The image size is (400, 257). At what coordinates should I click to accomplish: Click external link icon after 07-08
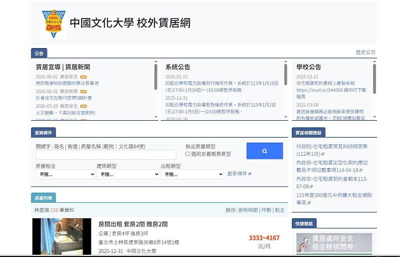tap(311, 187)
